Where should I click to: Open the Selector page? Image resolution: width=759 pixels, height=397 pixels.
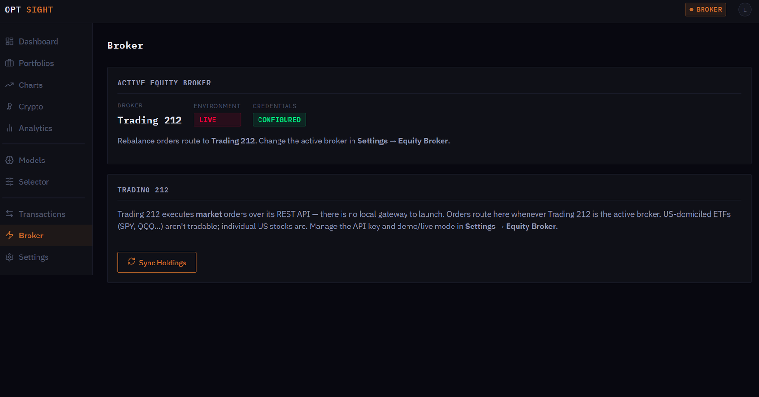pos(46,182)
